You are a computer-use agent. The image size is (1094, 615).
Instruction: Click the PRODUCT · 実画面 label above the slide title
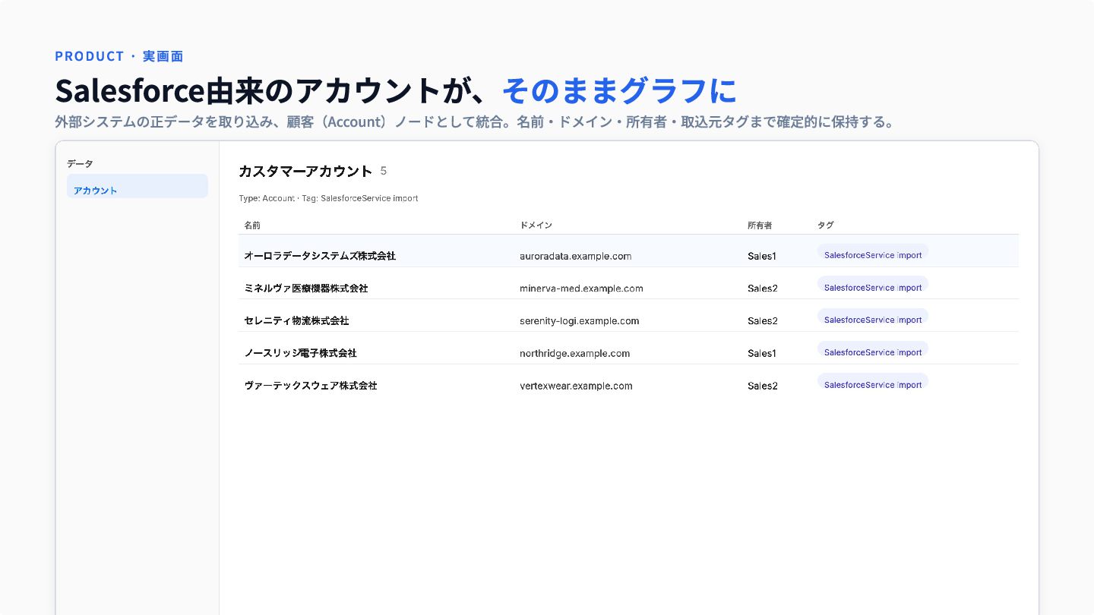click(119, 56)
